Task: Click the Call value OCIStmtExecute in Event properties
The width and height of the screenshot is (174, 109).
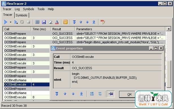Action: pyautogui.click(x=83, y=57)
